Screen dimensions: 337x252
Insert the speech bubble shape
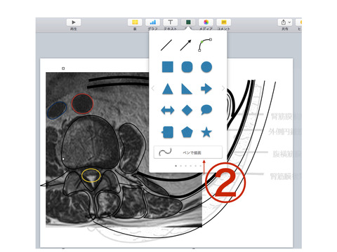coord(206,110)
